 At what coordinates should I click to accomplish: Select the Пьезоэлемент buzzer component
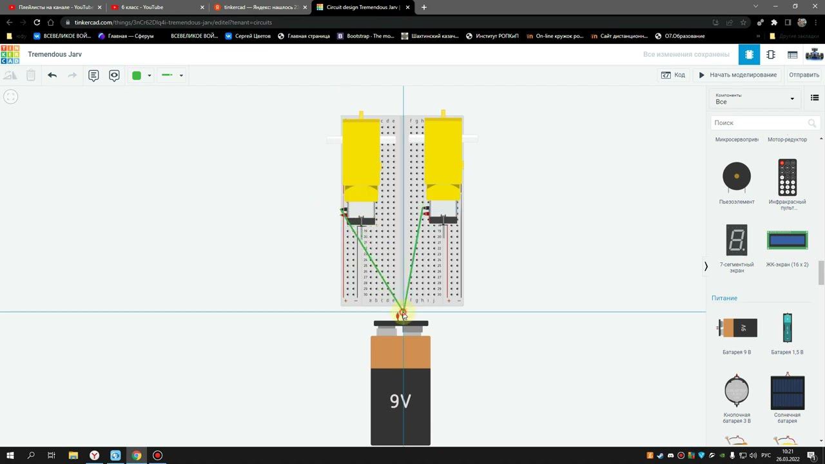[737, 182]
